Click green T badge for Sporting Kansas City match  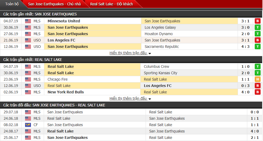pyautogui.click(x=258, y=73)
